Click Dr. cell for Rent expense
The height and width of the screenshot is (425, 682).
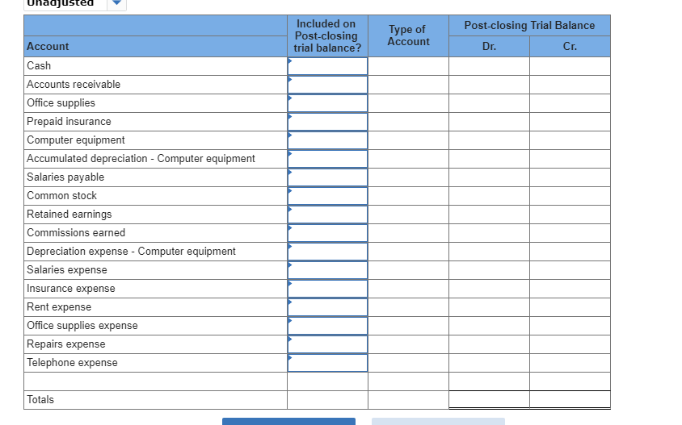click(490, 307)
